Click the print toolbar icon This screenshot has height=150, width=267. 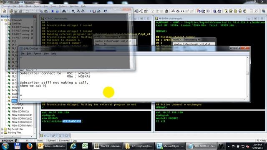pos(20,11)
